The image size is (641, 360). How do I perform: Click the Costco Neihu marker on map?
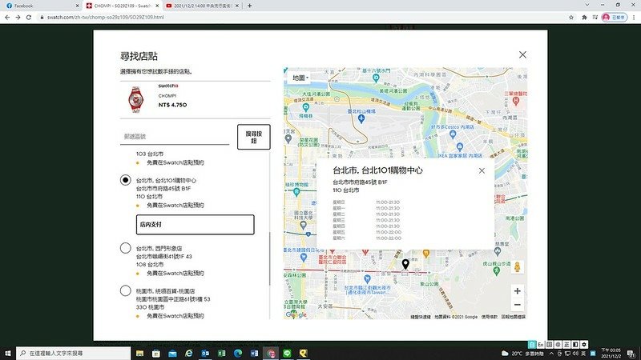(453, 134)
